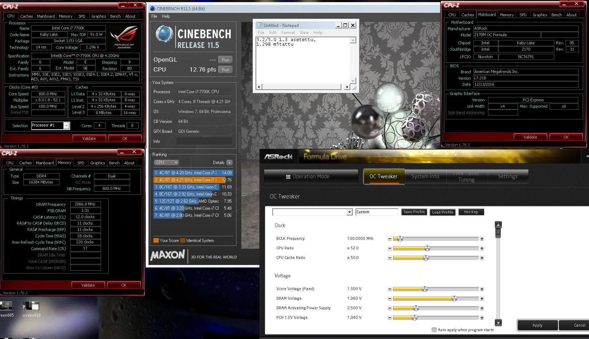Click the Notepad title bar icon

point(259,25)
